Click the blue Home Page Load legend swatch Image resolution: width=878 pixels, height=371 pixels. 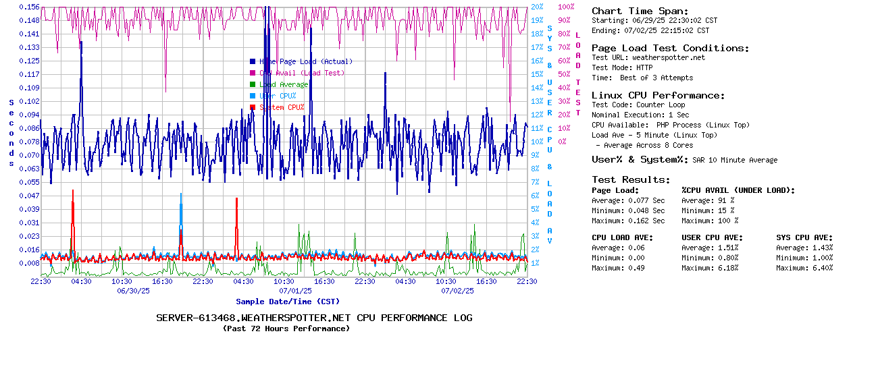(x=253, y=61)
